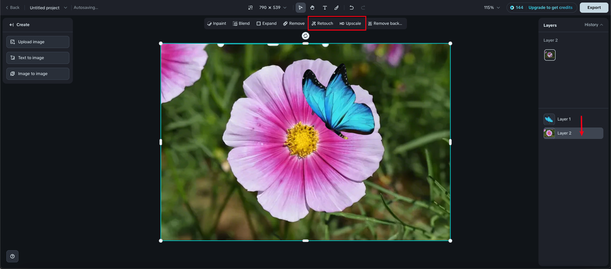Click the bottom edge selection handle
This screenshot has width=611, height=269.
[305, 240]
